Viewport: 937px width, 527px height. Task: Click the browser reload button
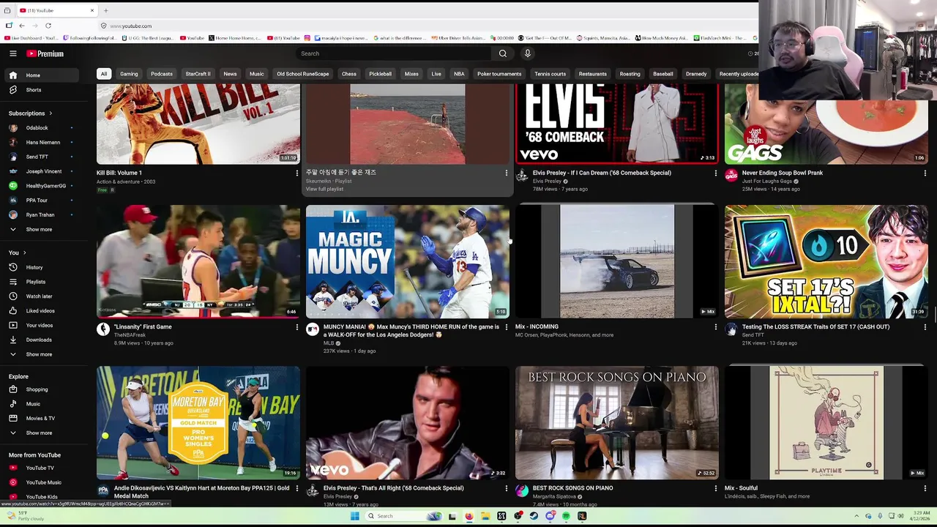pyautogui.click(x=48, y=26)
